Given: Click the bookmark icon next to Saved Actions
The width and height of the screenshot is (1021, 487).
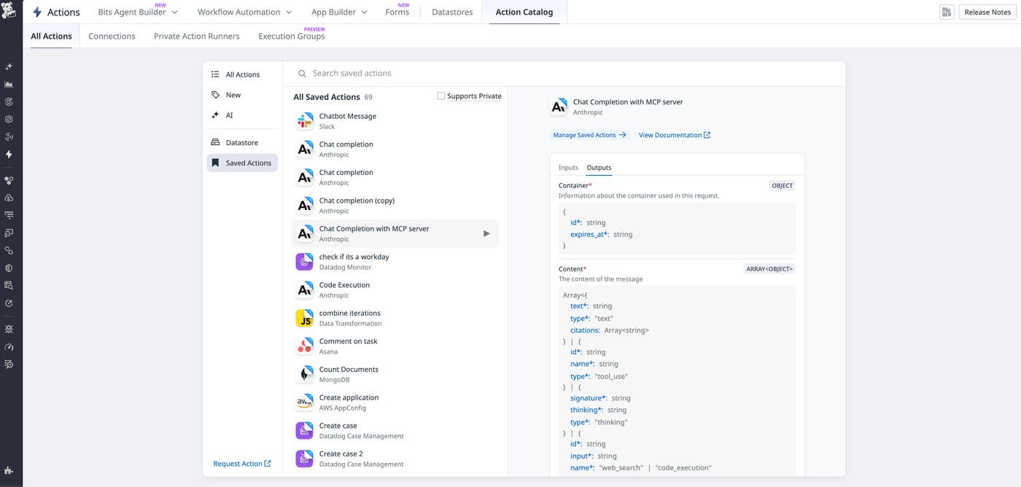Looking at the screenshot, I should click(x=215, y=163).
